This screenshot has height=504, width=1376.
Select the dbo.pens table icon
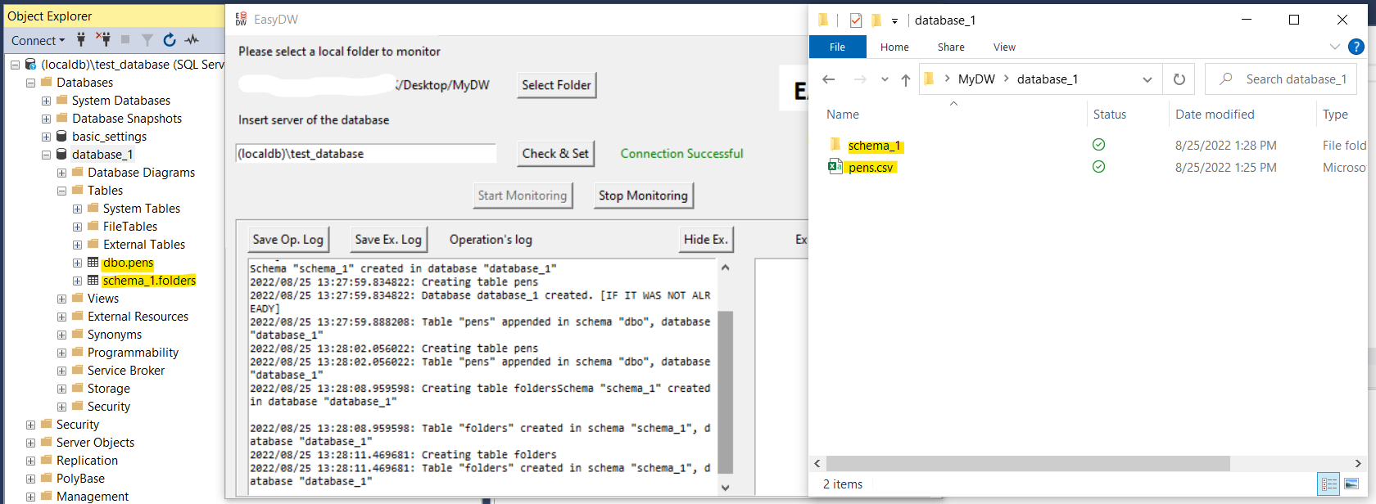[93, 263]
